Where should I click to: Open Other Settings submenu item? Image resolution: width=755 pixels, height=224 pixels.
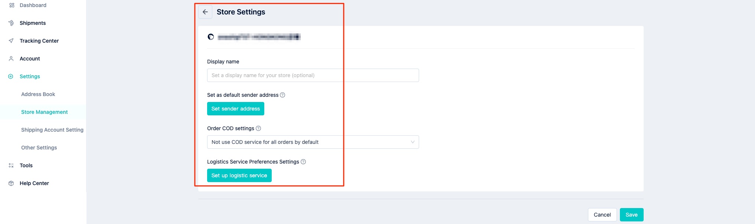[39, 148]
